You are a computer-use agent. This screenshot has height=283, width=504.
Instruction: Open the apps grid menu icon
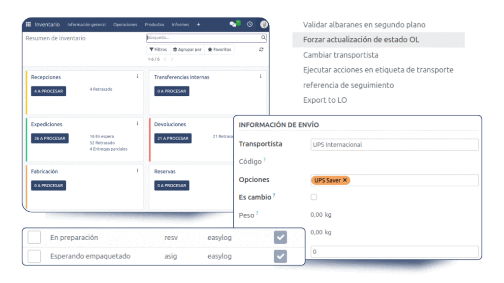(x=29, y=25)
